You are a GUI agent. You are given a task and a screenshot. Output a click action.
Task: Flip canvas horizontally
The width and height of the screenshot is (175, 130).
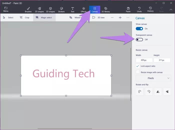[158, 91]
